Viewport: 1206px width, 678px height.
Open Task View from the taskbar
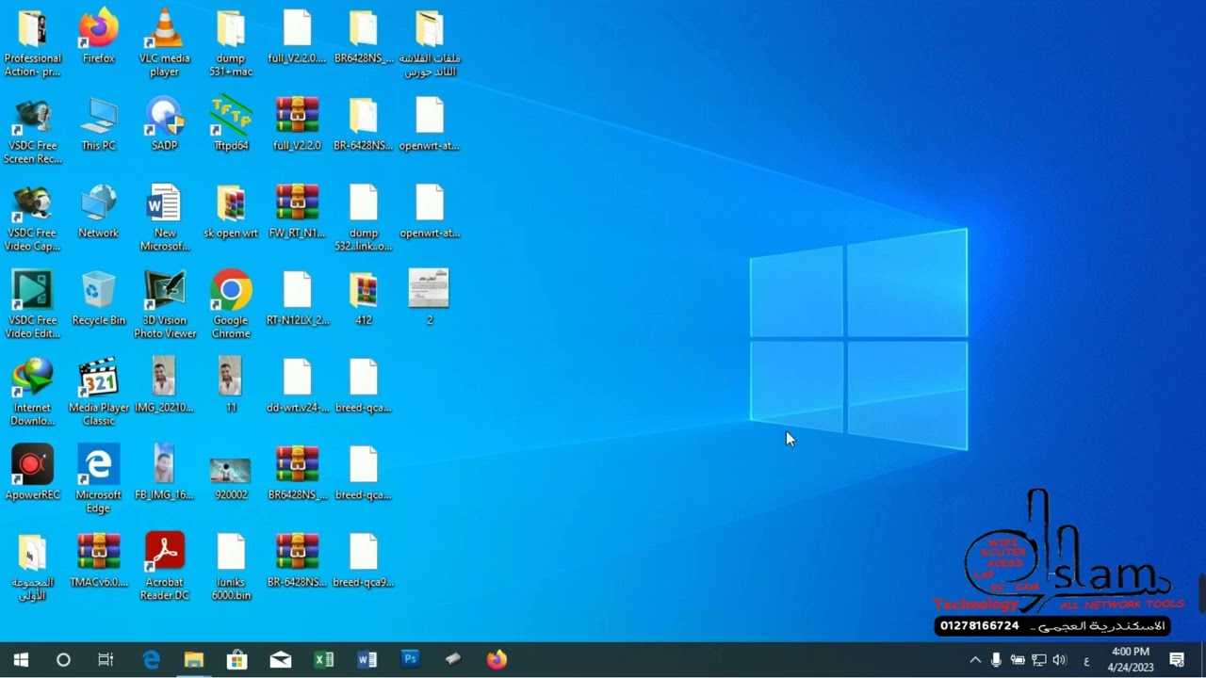click(x=106, y=660)
